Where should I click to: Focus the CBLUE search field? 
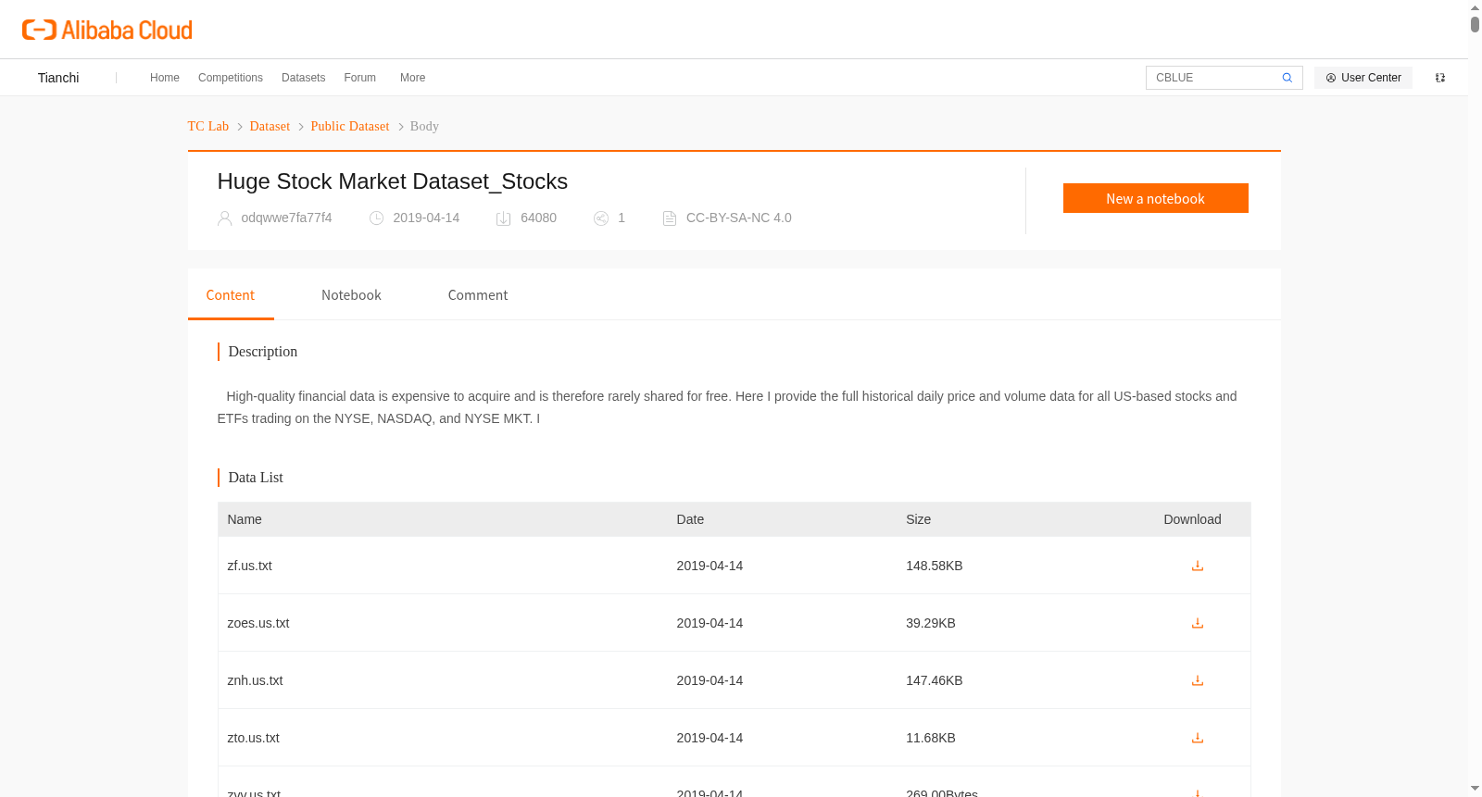[1213, 78]
